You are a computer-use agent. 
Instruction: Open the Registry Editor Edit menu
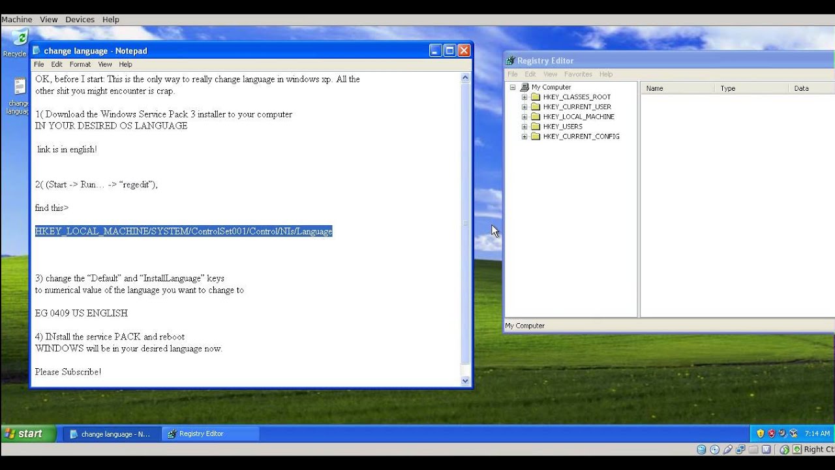[530, 74]
